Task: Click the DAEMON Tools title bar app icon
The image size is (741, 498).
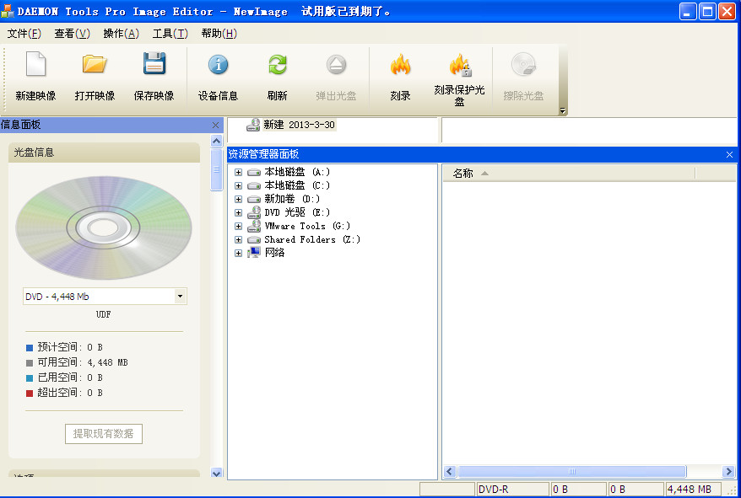Action: point(8,11)
